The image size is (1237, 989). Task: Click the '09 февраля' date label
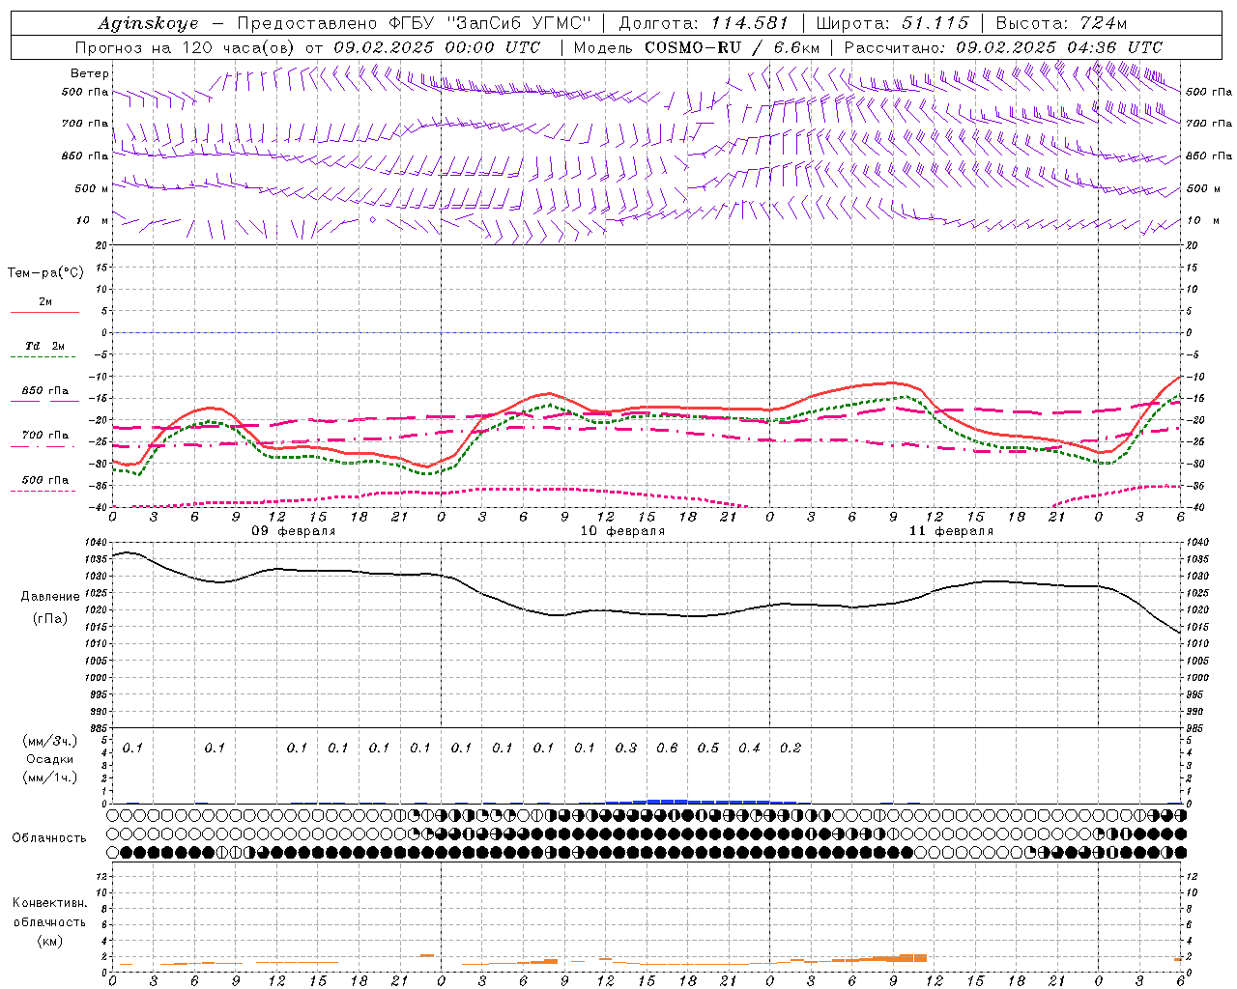click(x=294, y=531)
